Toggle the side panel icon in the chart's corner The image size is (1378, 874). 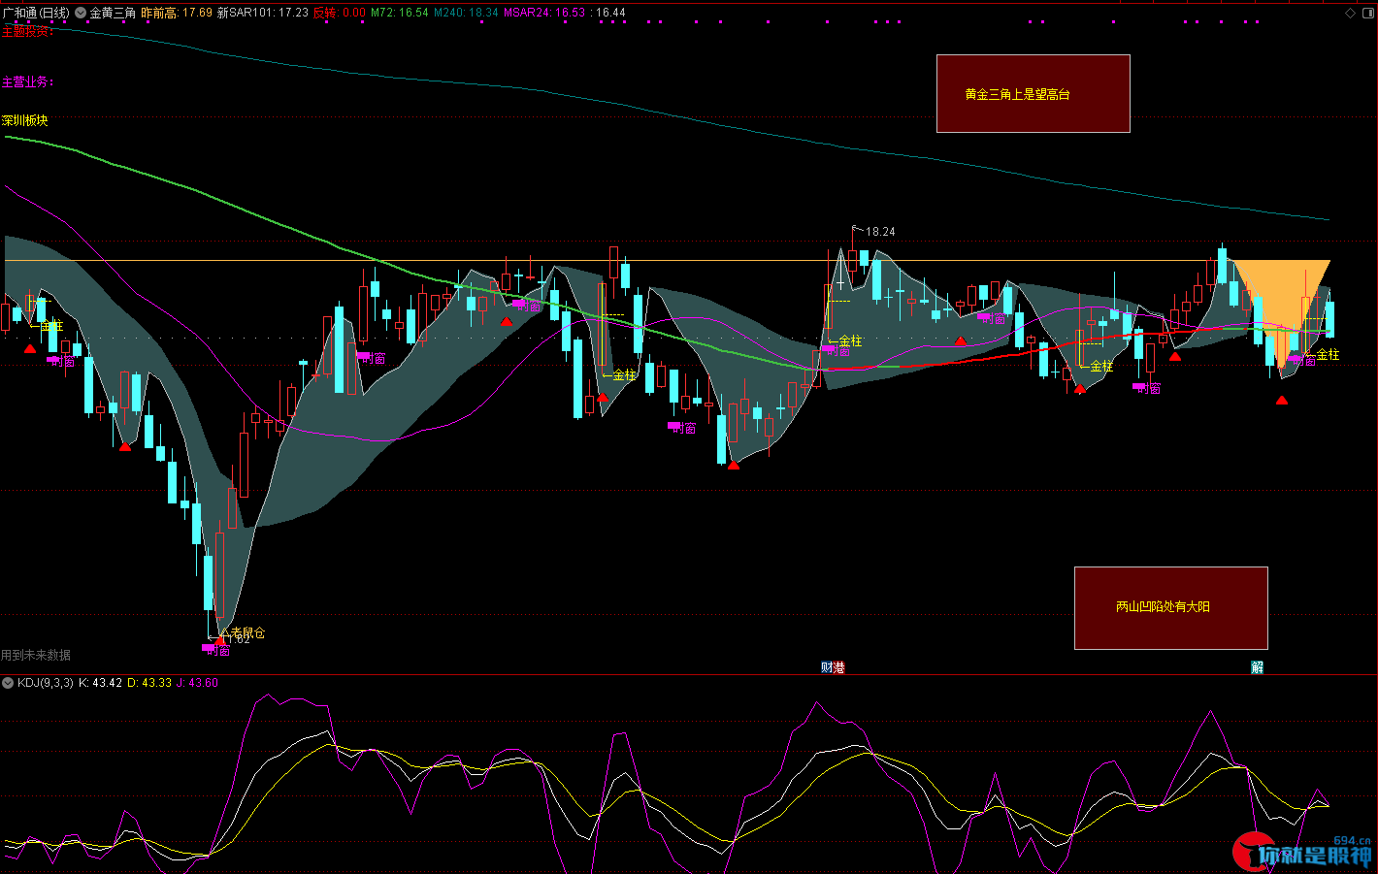pyautogui.click(x=1367, y=13)
